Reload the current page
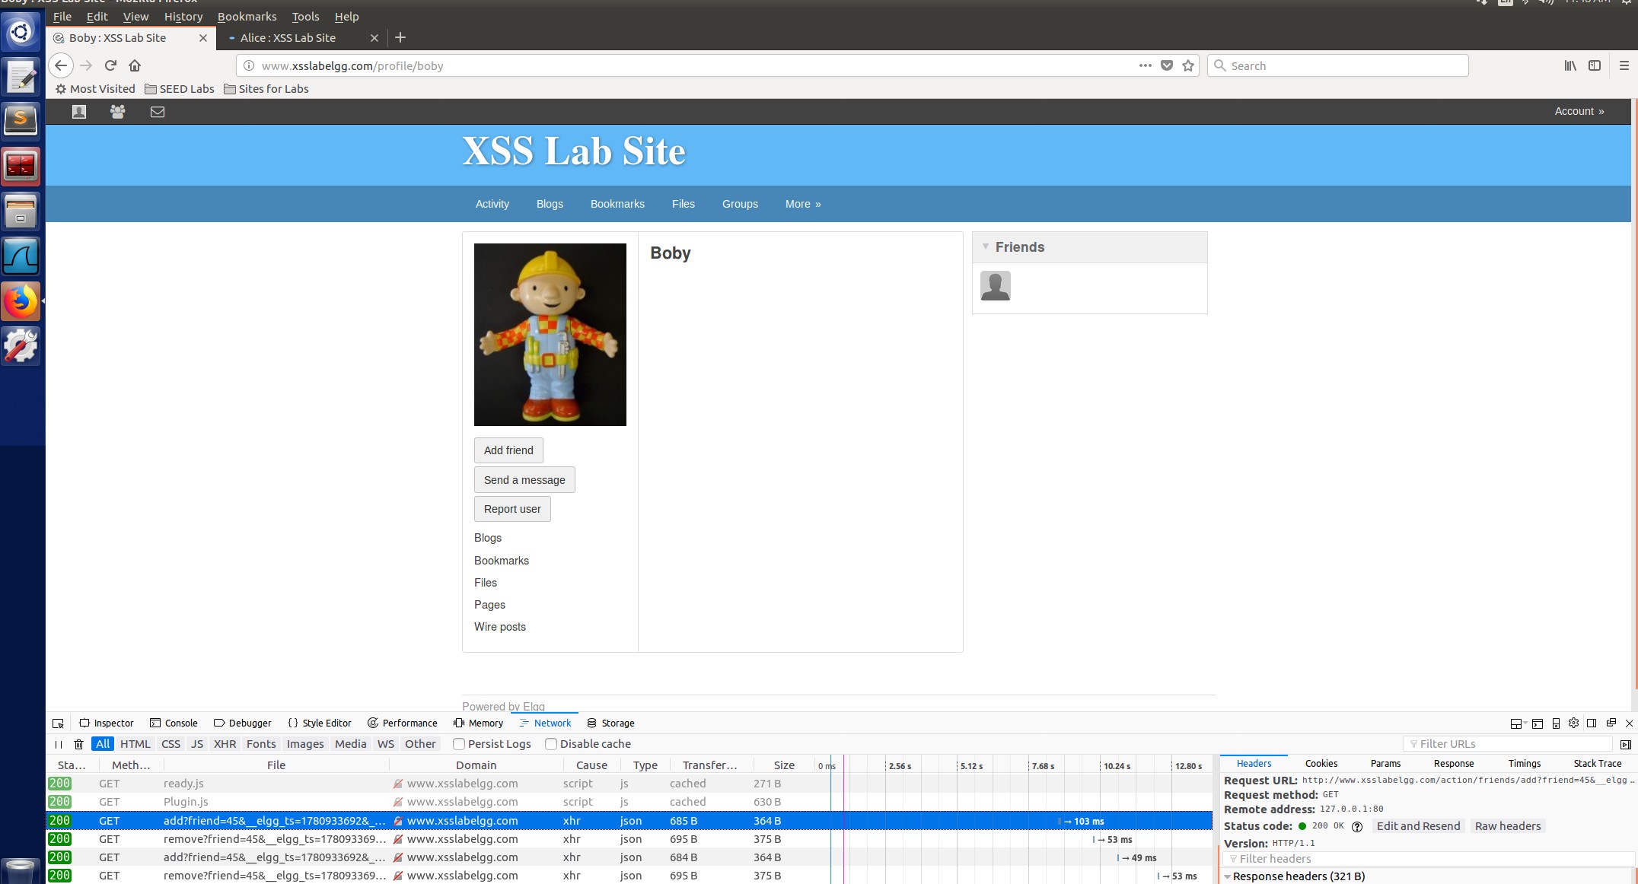Screen dimensions: 1638x884 tap(111, 65)
